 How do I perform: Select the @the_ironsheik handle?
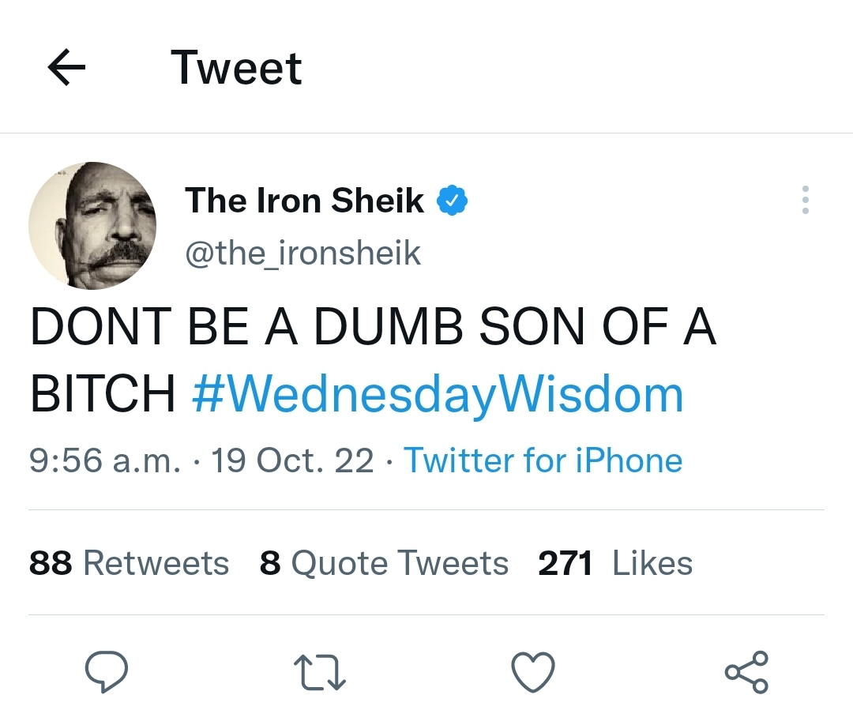[x=302, y=253]
